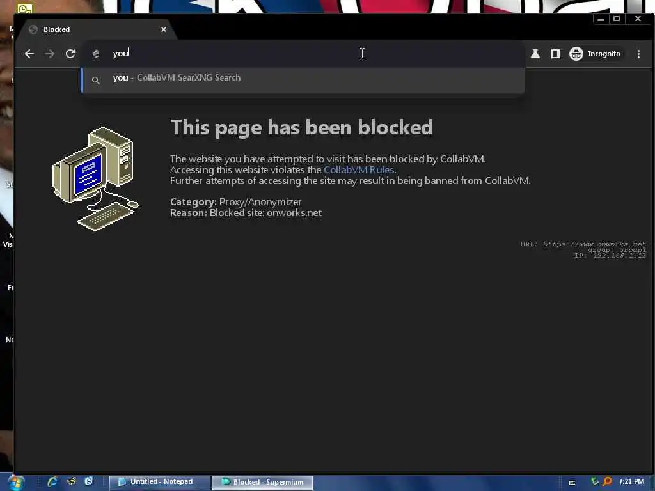Viewport: 655px width, 491px height.
Task: Click the network tray icon
Action: 594,481
